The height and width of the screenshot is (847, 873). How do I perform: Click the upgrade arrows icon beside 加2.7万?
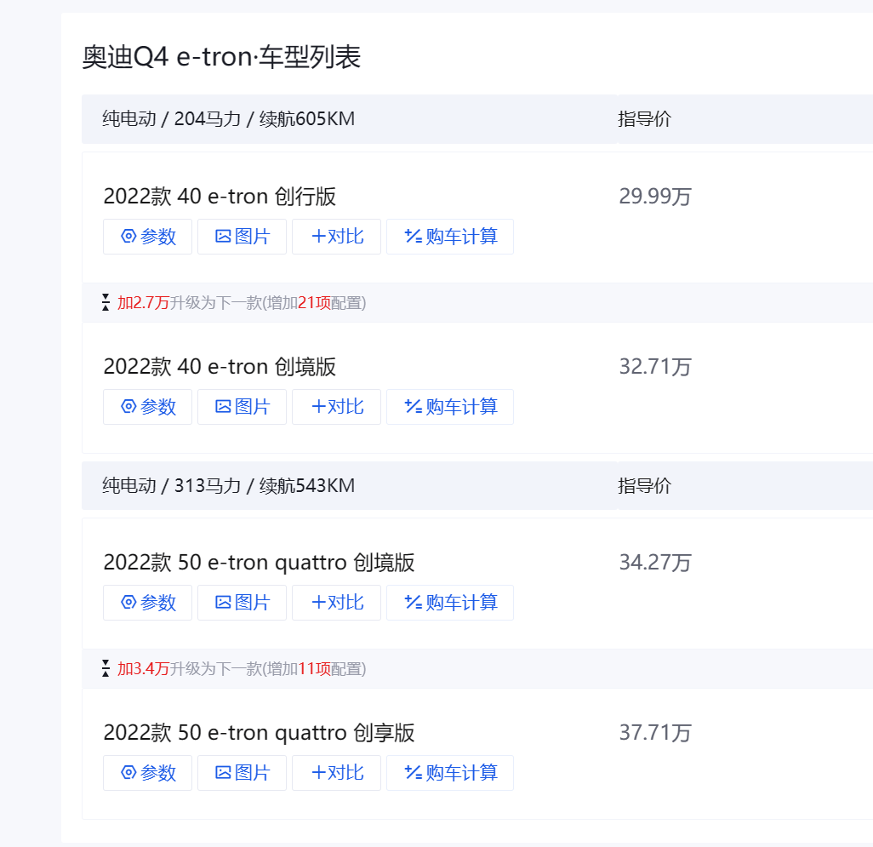pos(106,302)
